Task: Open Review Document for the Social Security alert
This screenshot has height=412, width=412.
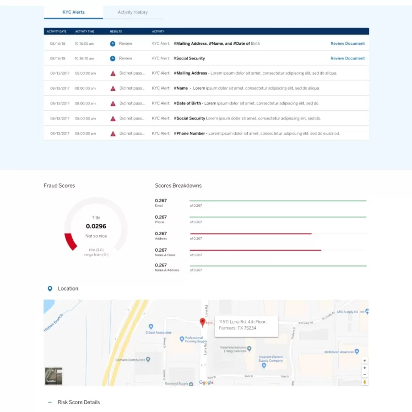Action: point(347,58)
